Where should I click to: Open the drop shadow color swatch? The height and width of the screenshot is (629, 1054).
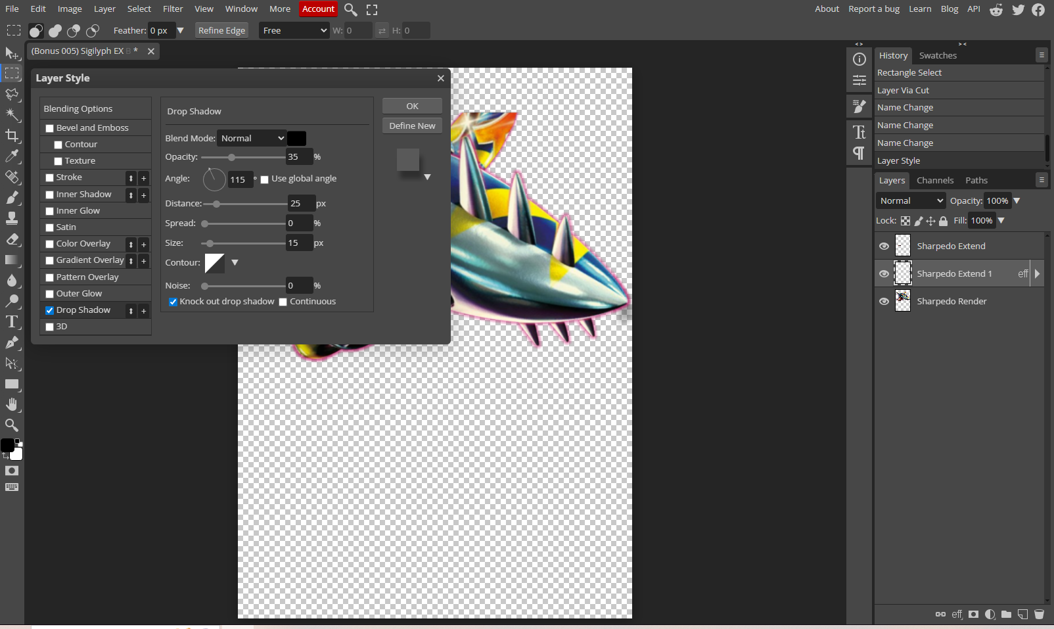tap(296, 138)
